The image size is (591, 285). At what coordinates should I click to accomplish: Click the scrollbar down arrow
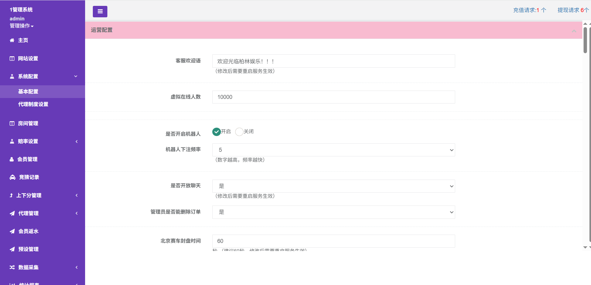click(x=585, y=247)
